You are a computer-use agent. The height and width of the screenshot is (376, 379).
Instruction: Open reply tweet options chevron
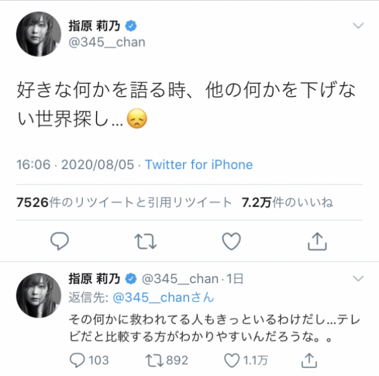358,278
